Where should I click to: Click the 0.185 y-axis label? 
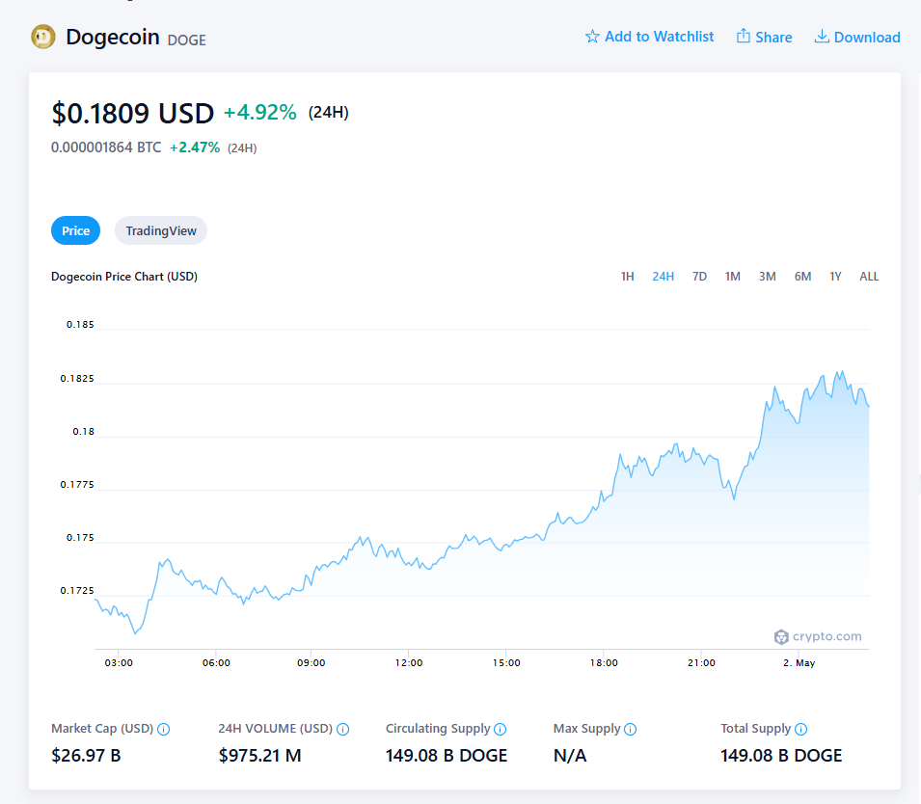coord(80,324)
